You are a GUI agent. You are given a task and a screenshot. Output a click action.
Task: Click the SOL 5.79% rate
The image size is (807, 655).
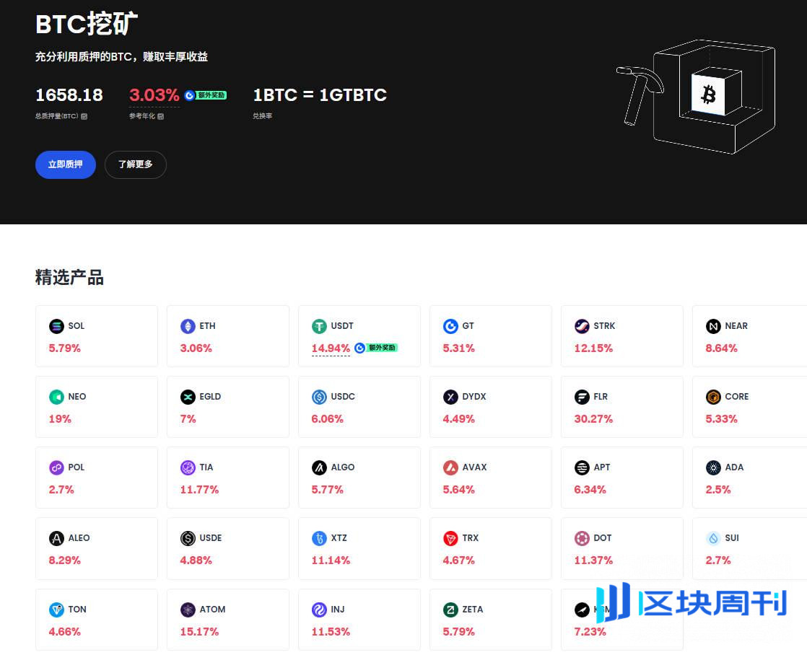(x=65, y=348)
